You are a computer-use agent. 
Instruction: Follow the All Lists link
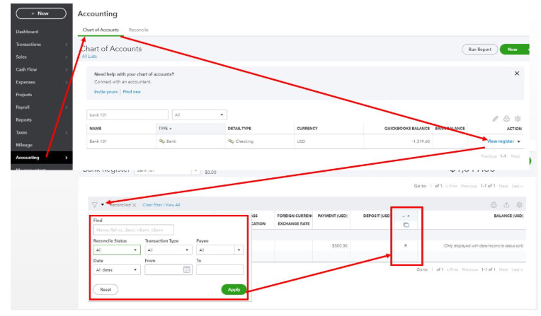pyautogui.click(x=89, y=57)
